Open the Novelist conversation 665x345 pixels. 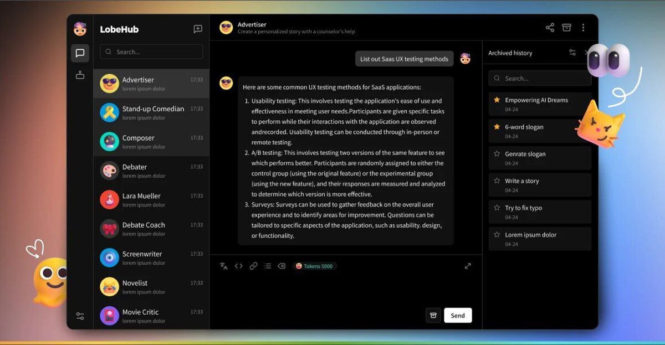click(151, 287)
